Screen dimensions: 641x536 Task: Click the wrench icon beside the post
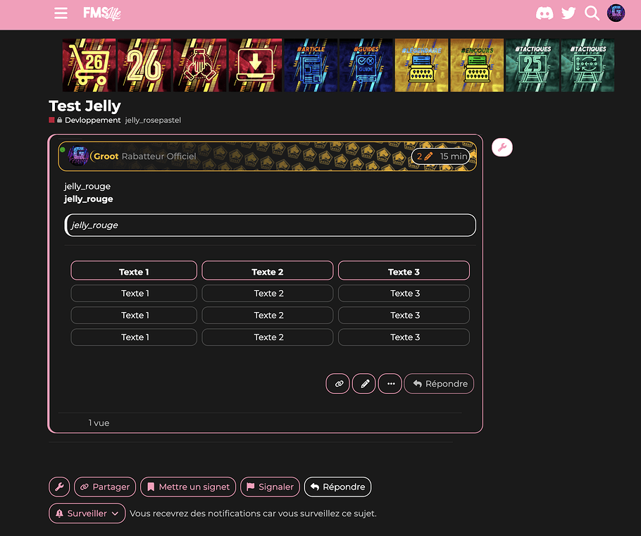pyautogui.click(x=502, y=147)
